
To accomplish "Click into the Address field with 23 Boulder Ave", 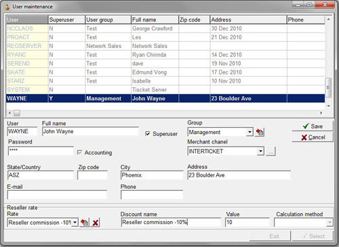I will pyautogui.click(x=239, y=175).
